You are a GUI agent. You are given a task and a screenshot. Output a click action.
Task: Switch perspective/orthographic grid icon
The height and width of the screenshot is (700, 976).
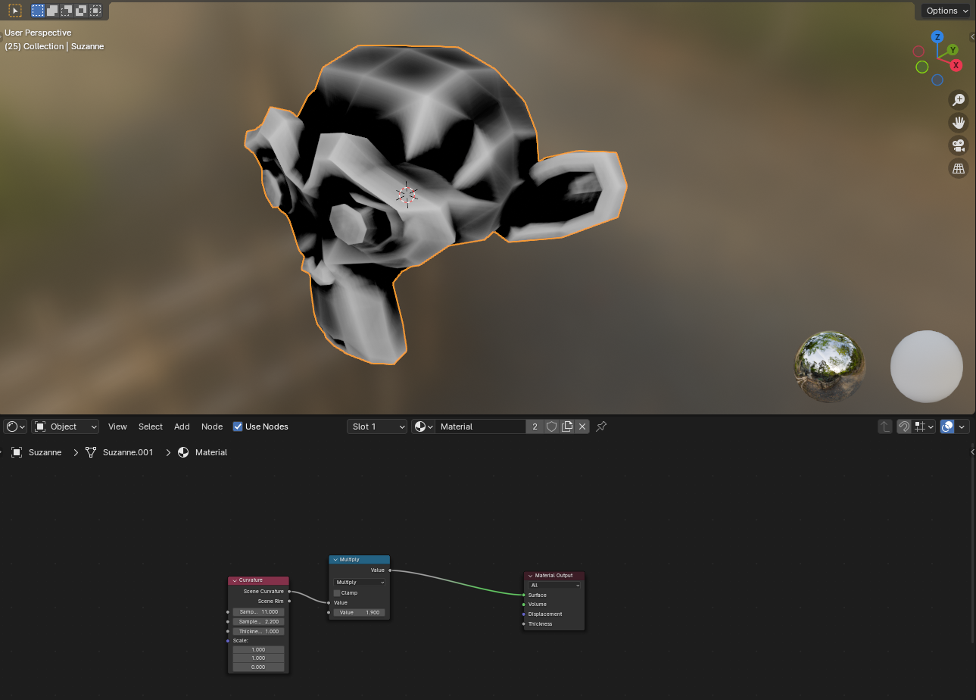[x=959, y=168]
